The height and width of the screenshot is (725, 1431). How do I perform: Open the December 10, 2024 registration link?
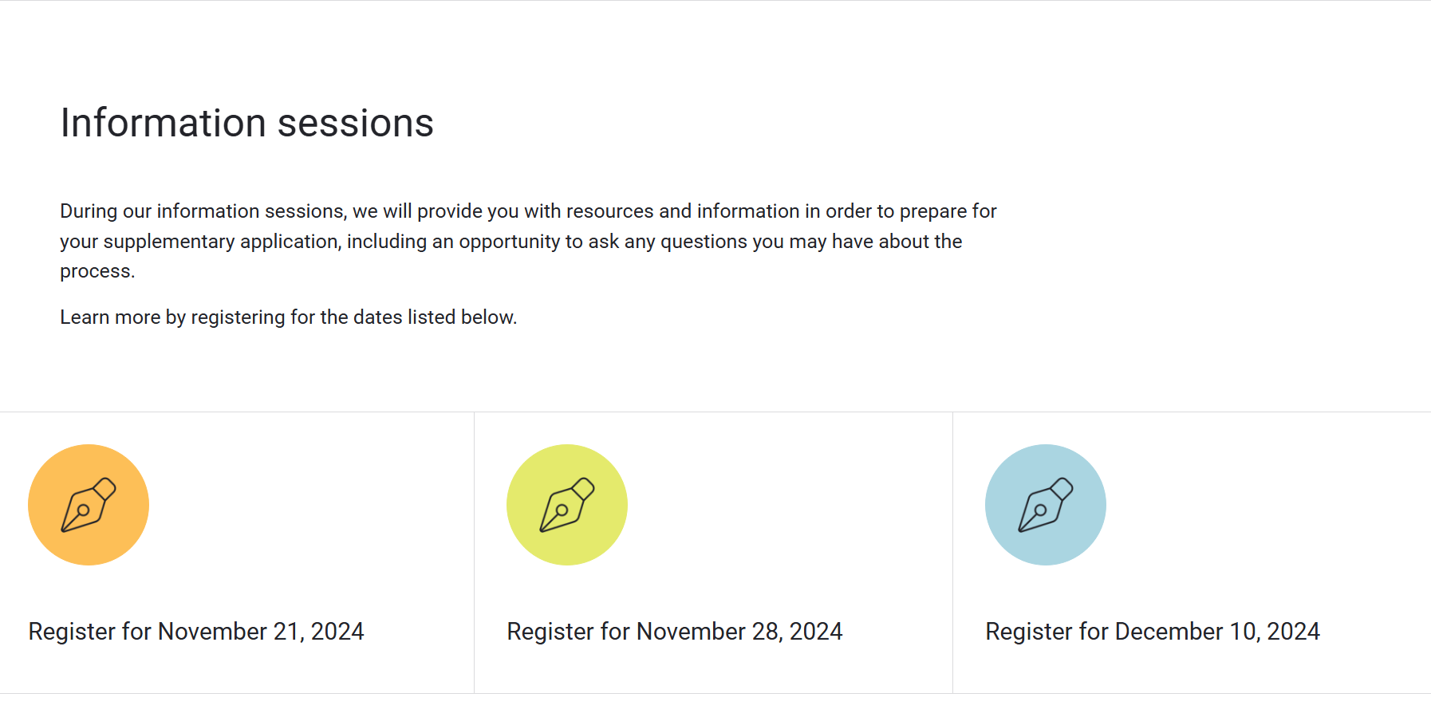[x=1152, y=631]
